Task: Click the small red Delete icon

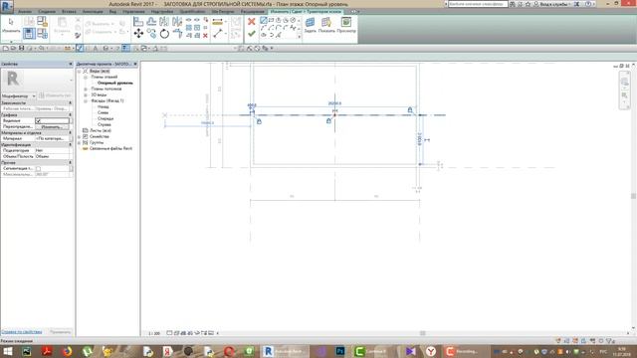Action: tap(205, 36)
